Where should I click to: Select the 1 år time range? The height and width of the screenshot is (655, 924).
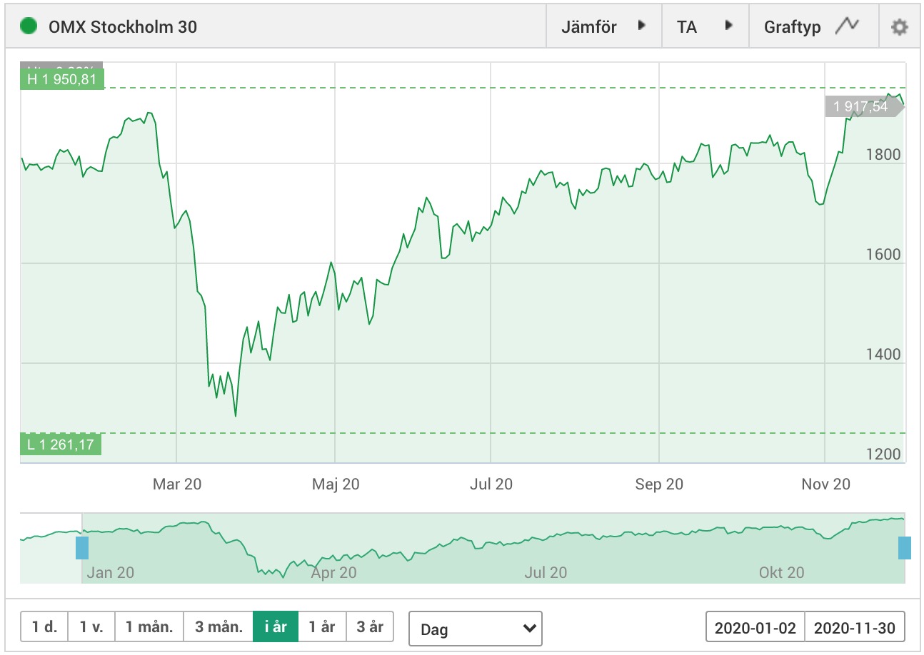click(322, 627)
